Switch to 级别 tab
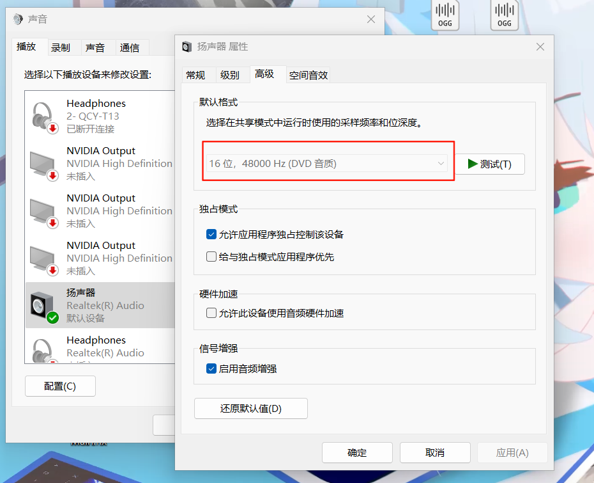594x483 pixels. click(x=229, y=75)
